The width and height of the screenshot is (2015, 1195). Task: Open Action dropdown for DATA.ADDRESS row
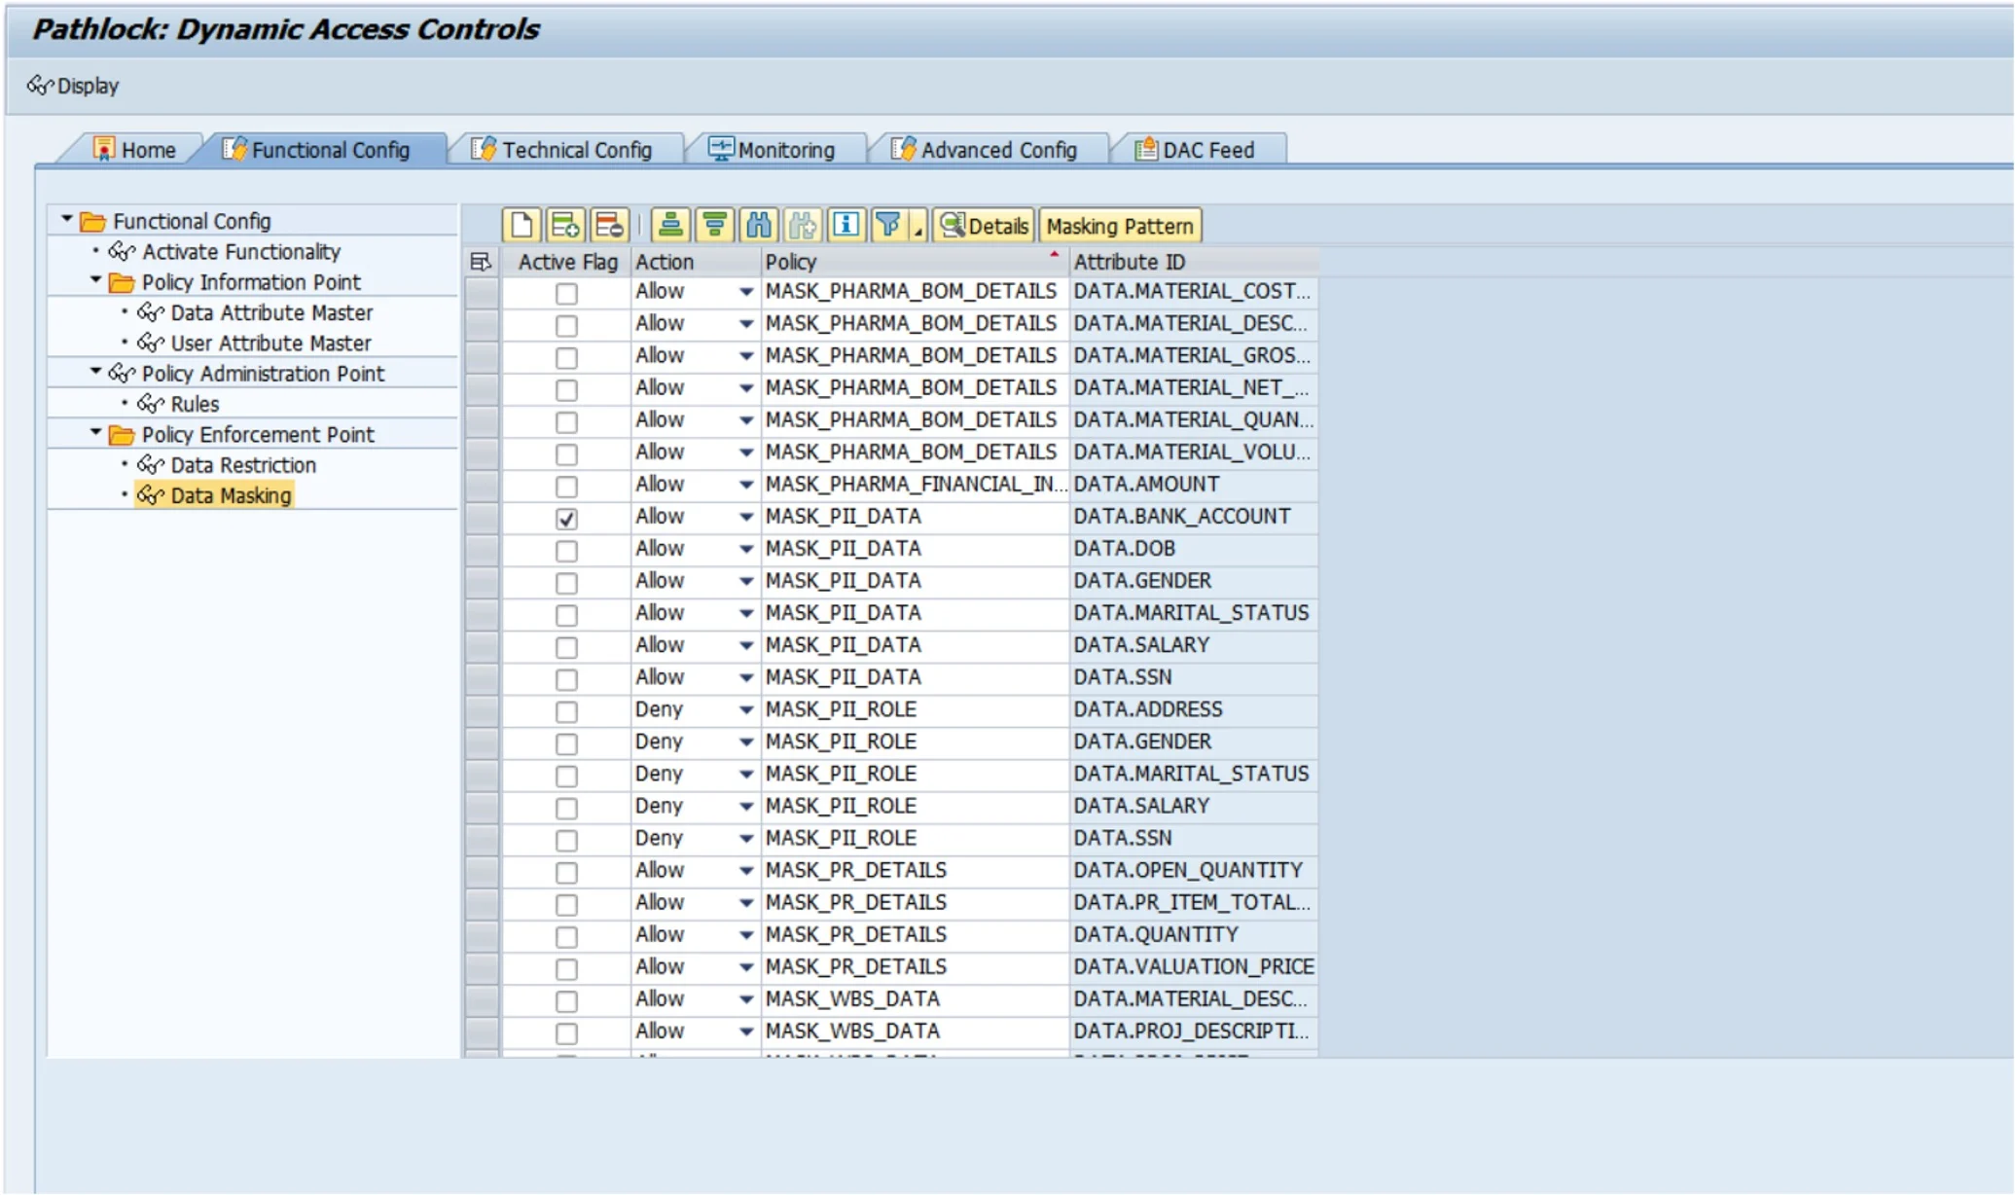point(746,709)
